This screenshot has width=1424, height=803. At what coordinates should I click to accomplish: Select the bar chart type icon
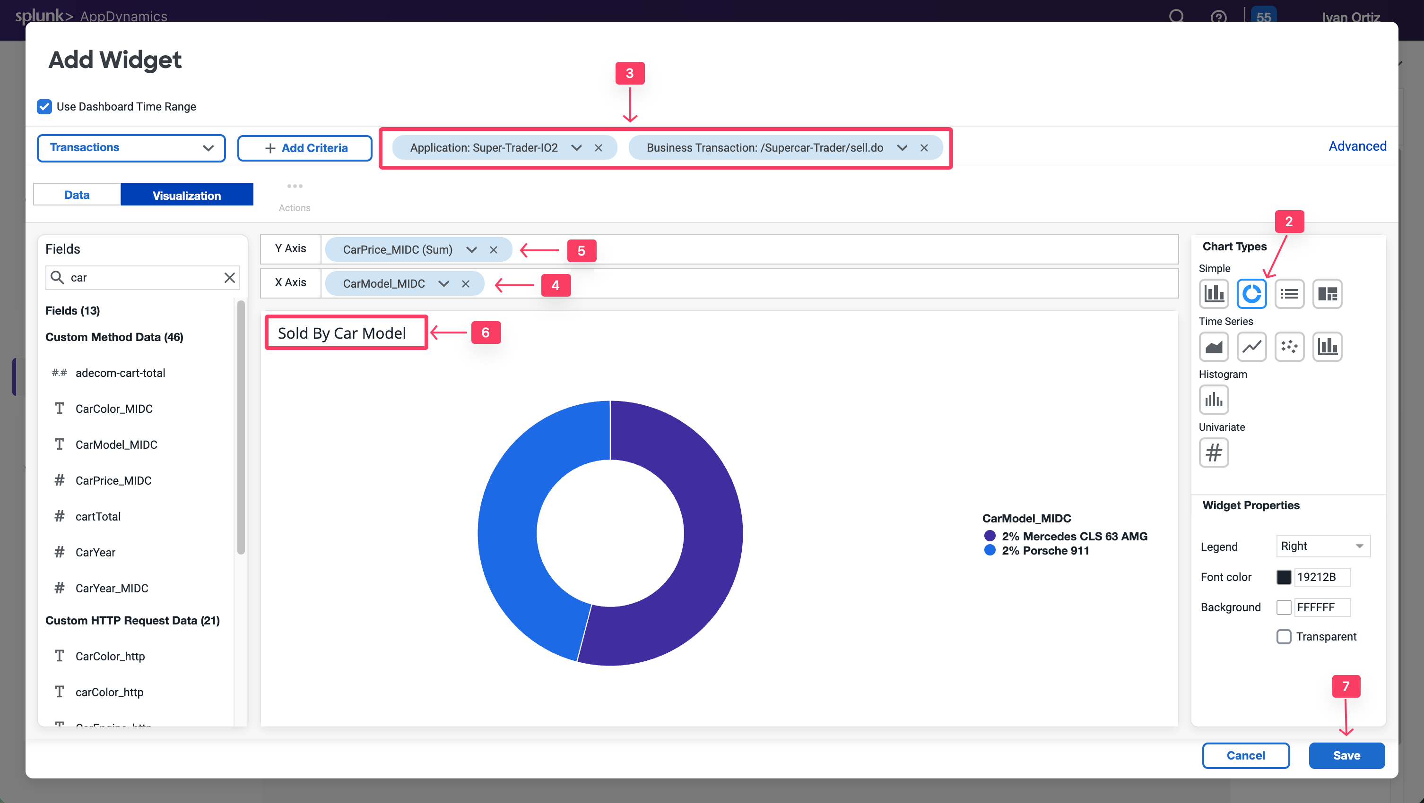point(1214,293)
